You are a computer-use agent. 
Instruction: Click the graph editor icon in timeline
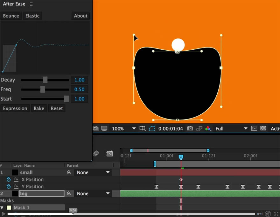coord(109,154)
